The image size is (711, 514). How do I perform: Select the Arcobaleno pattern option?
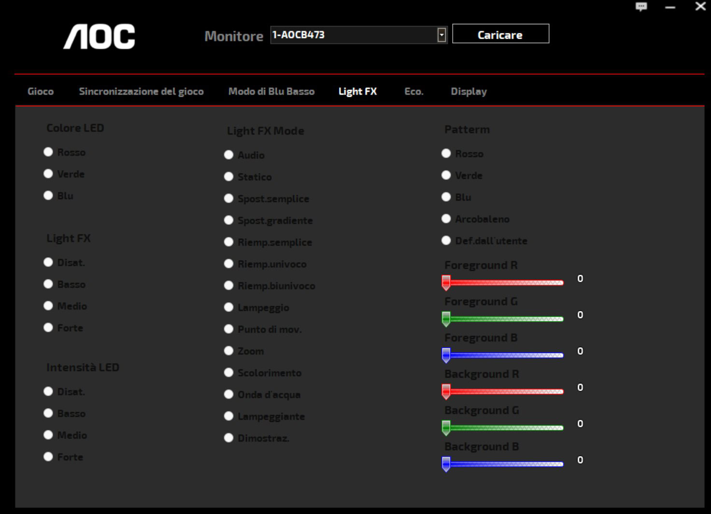click(446, 219)
